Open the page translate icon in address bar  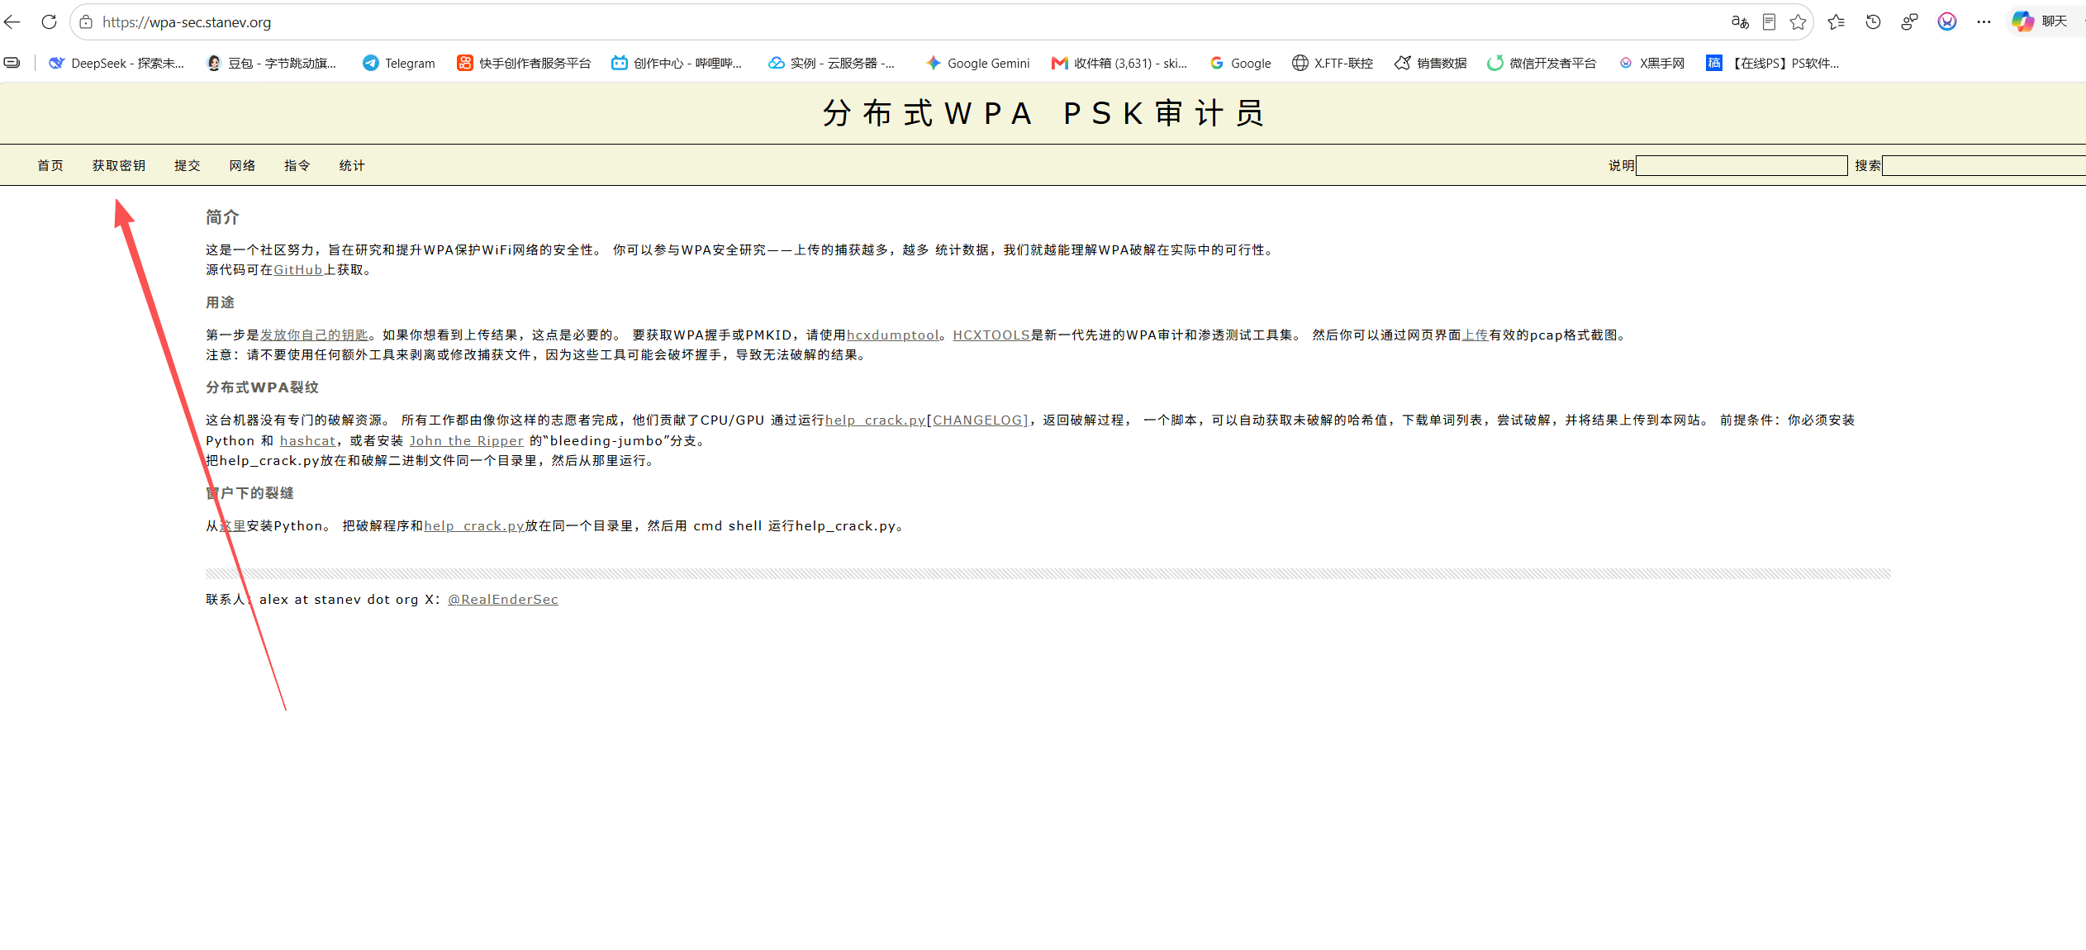[1740, 22]
